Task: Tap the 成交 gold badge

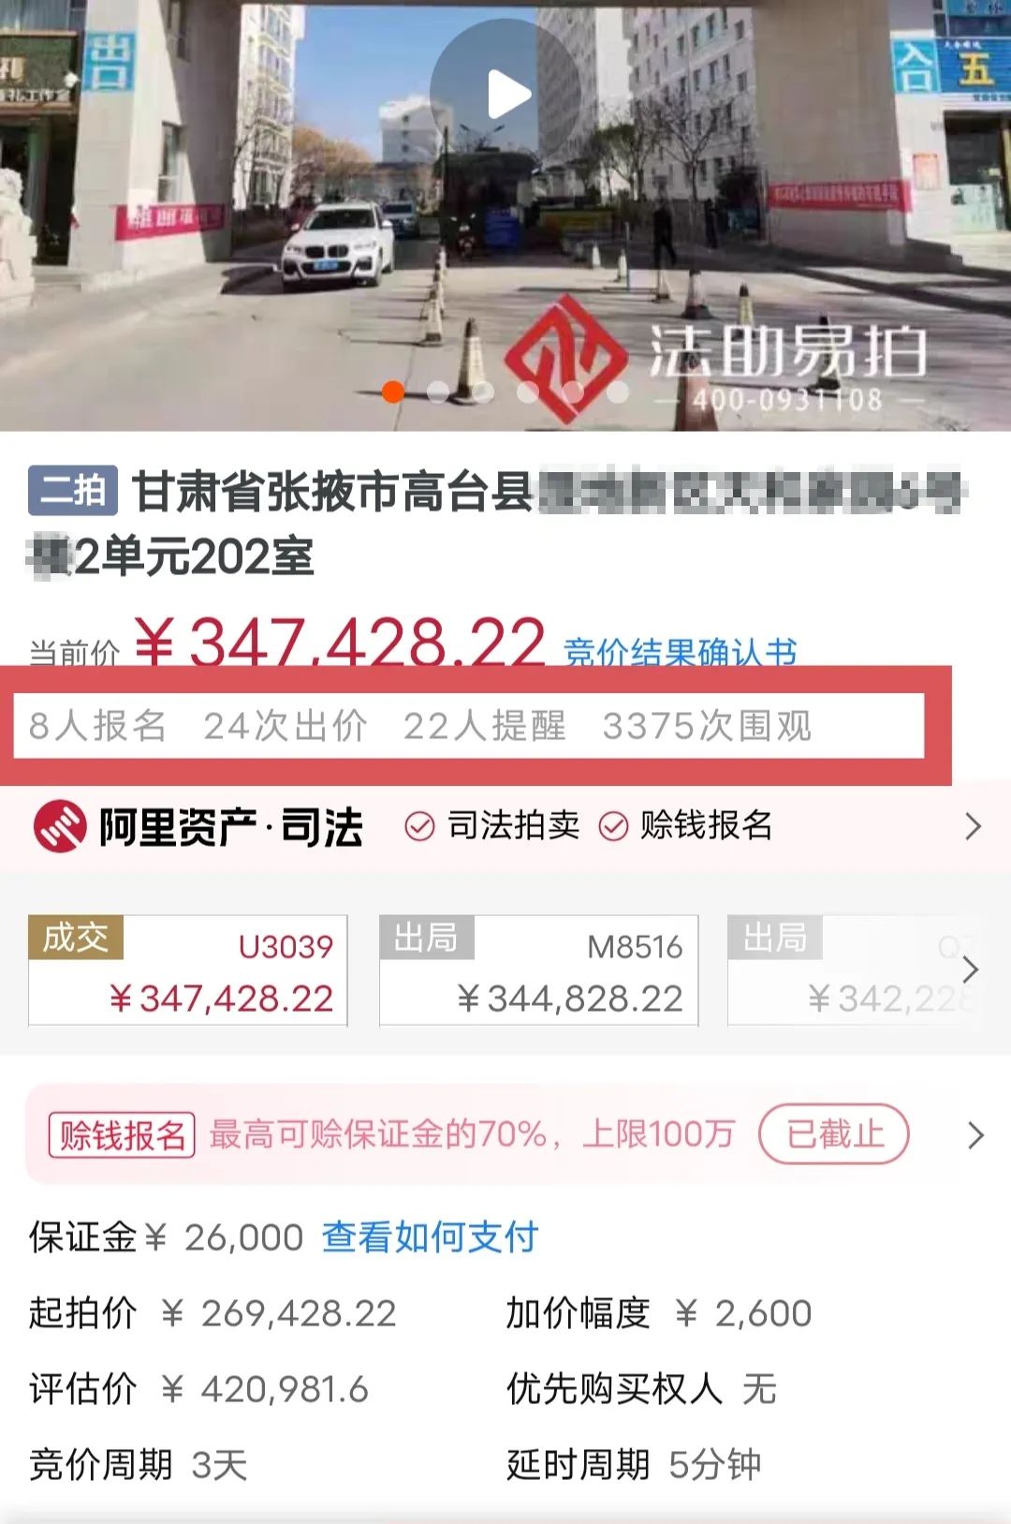Action: 76,937
